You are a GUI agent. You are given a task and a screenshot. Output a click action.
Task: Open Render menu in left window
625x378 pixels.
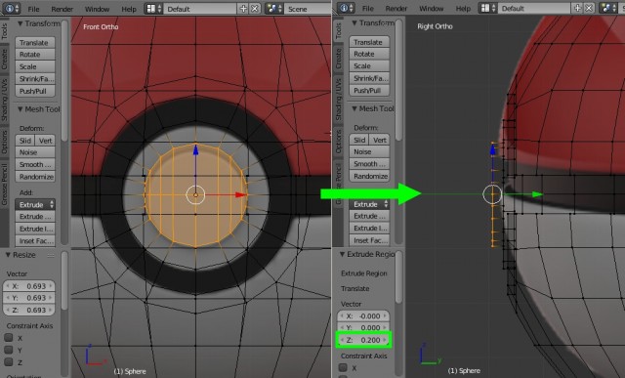tap(62, 9)
